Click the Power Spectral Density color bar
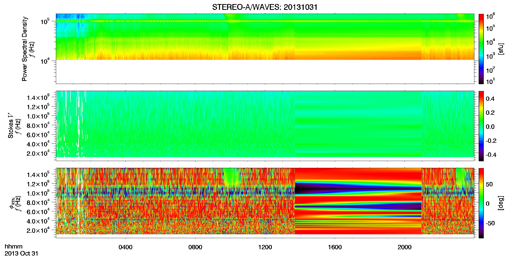Viewport: 530px width, 273px height. coord(481,49)
